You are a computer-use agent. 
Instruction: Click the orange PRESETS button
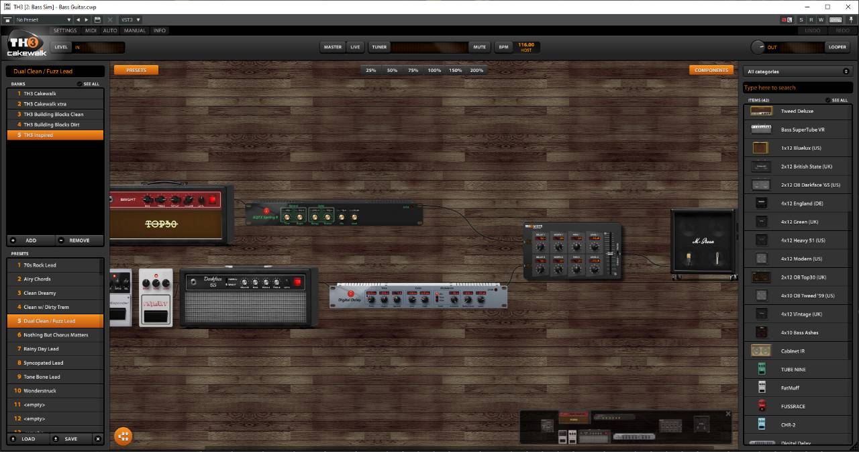click(x=136, y=70)
